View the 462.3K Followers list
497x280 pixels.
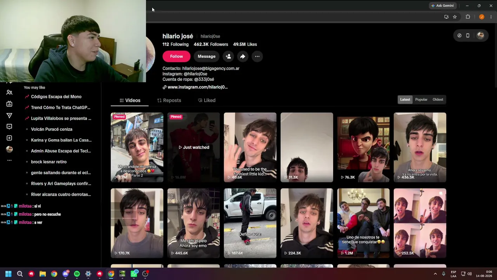click(211, 44)
